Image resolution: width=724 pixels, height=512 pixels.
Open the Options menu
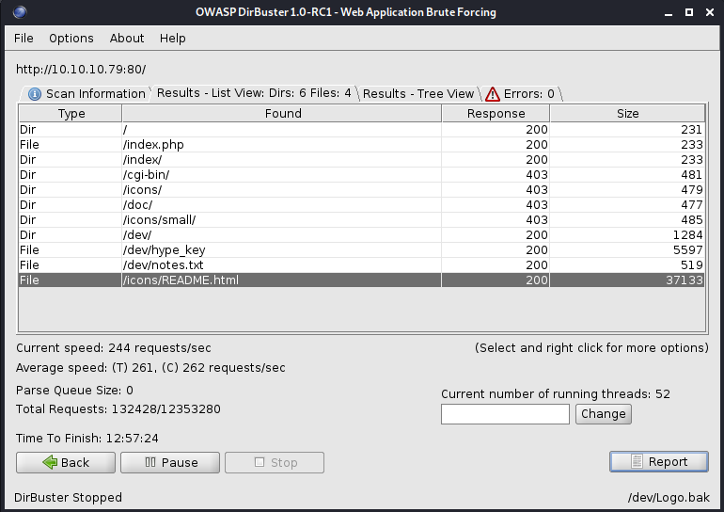[71, 39]
